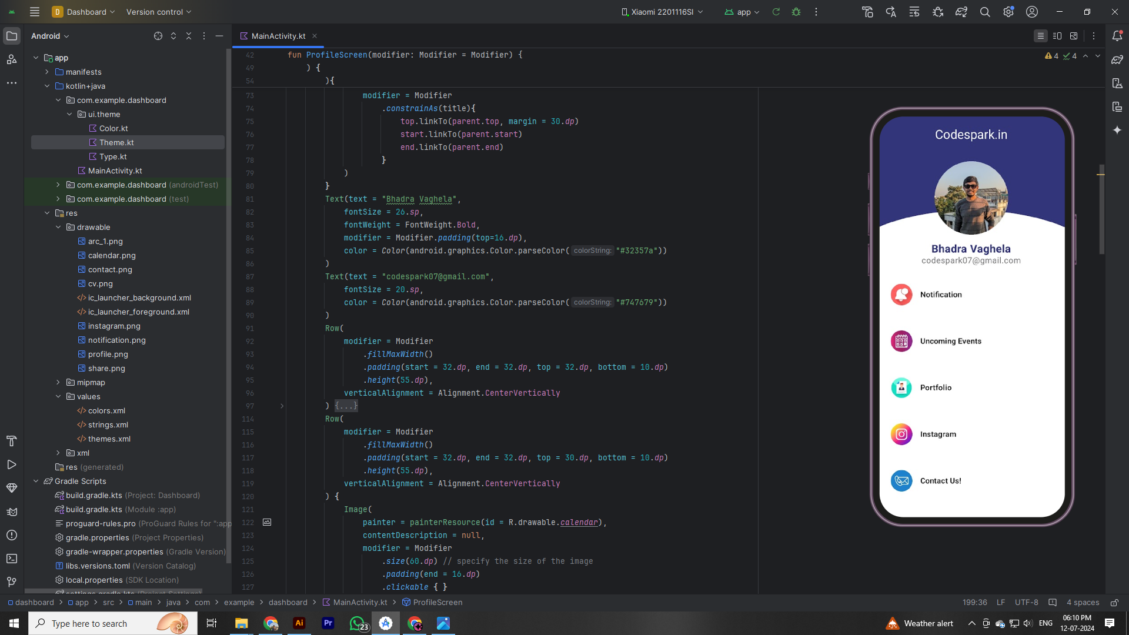Open the Android project view dropdown
This screenshot has width=1129, height=635.
click(x=50, y=36)
